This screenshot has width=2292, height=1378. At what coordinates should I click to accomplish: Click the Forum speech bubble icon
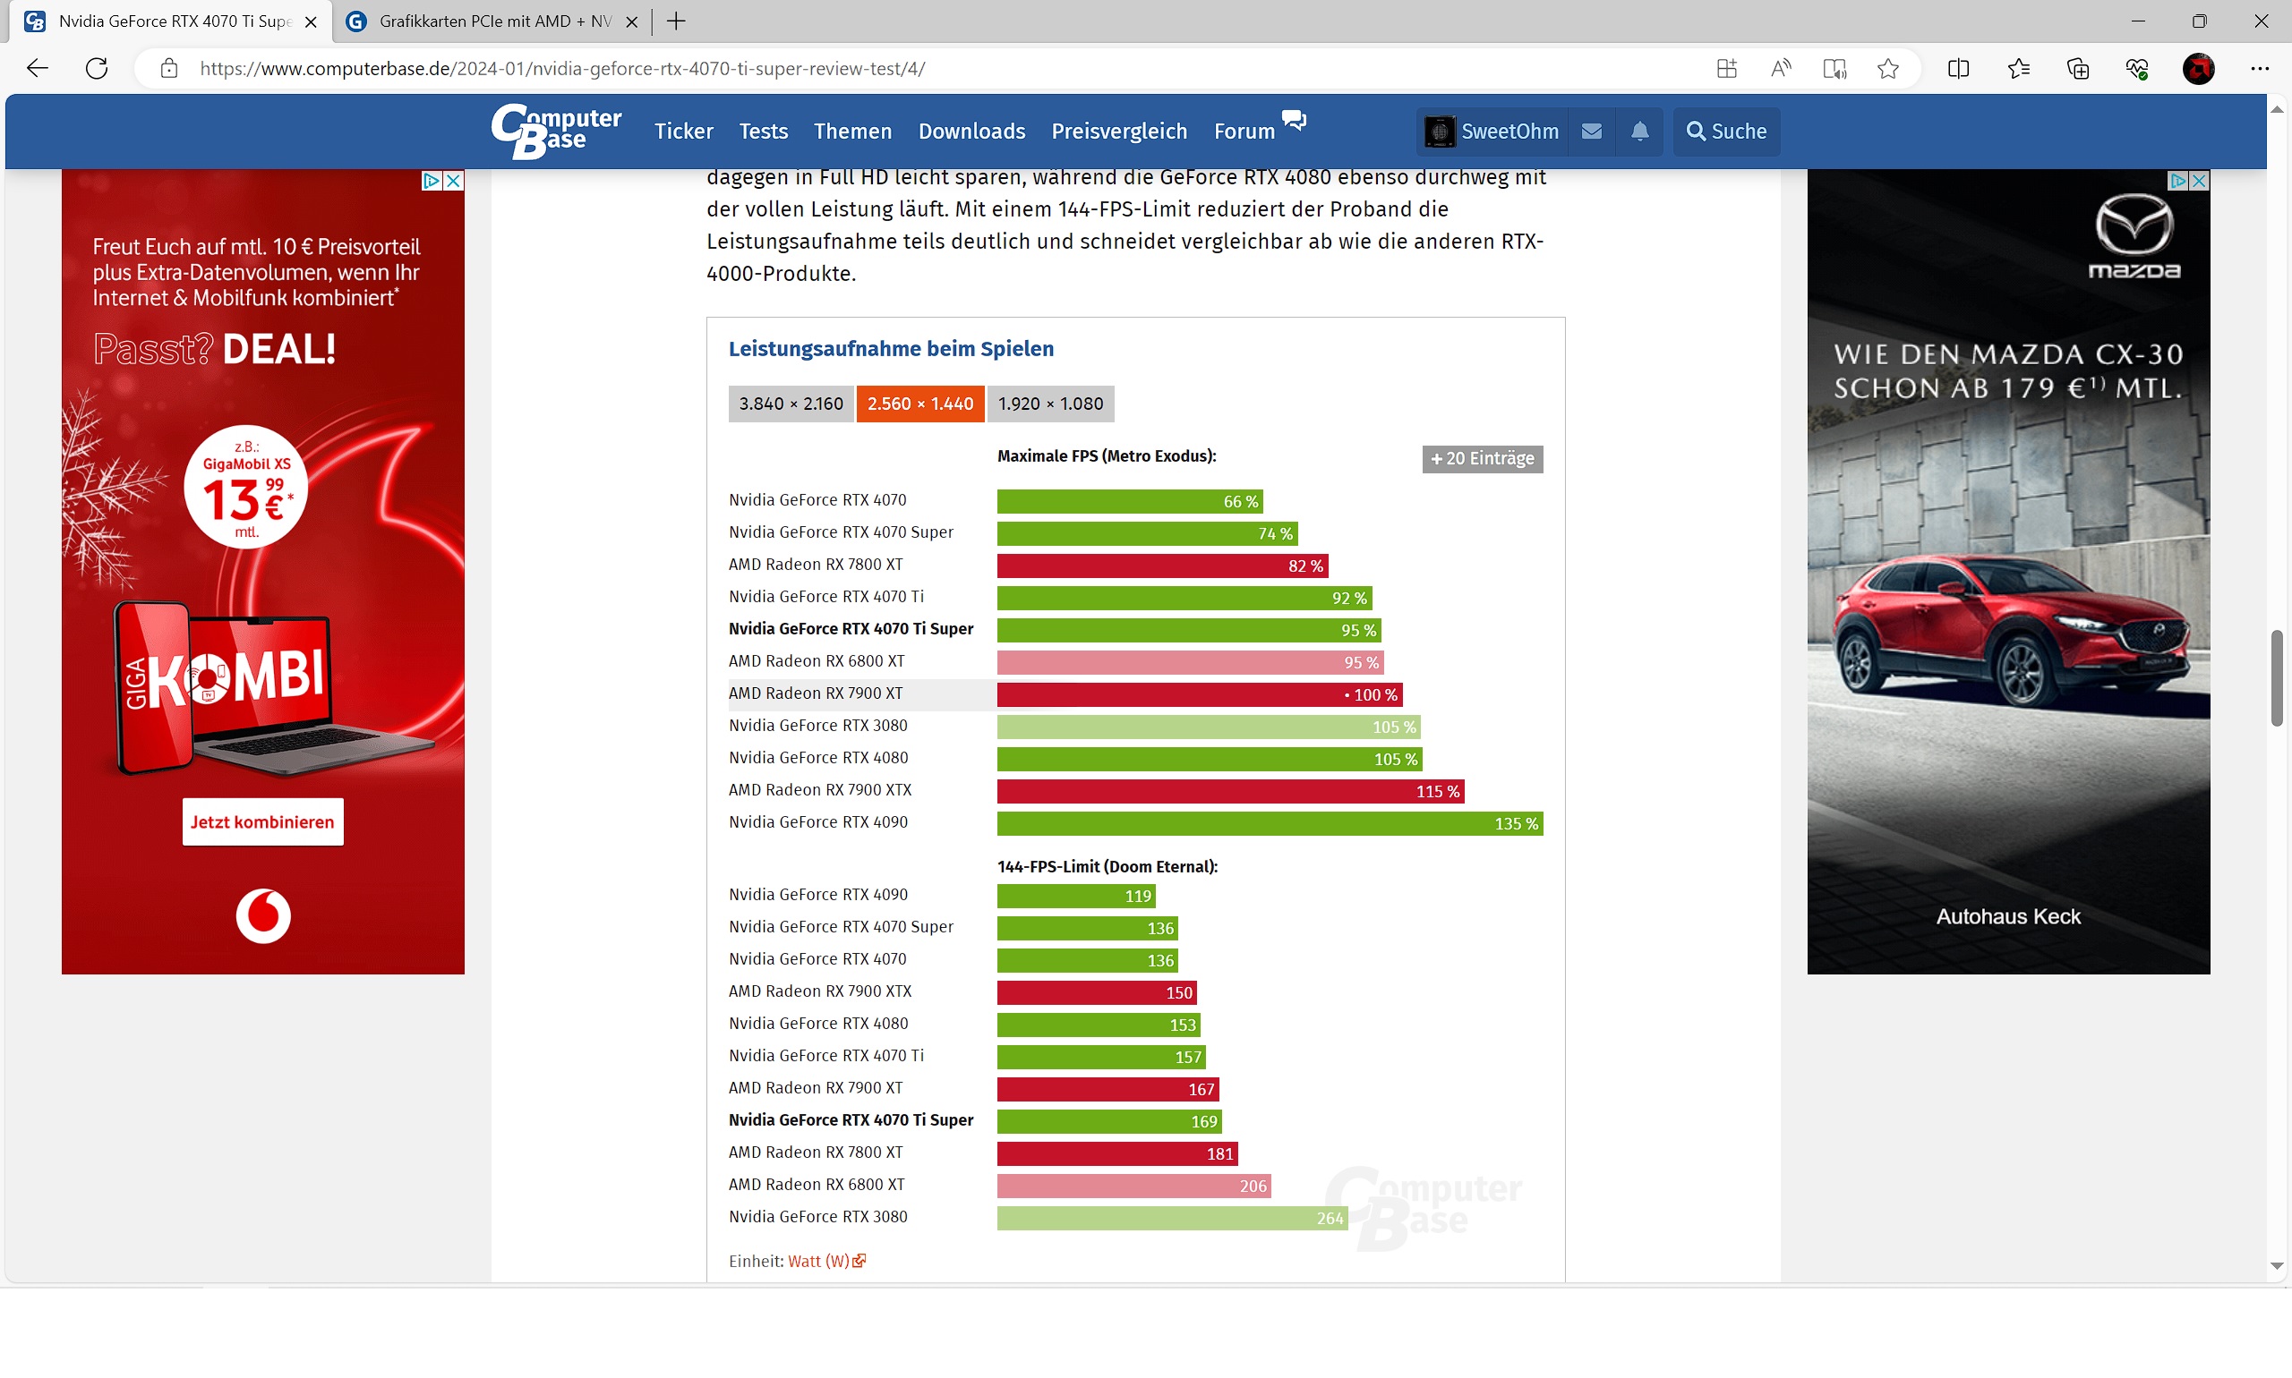pos(1293,120)
